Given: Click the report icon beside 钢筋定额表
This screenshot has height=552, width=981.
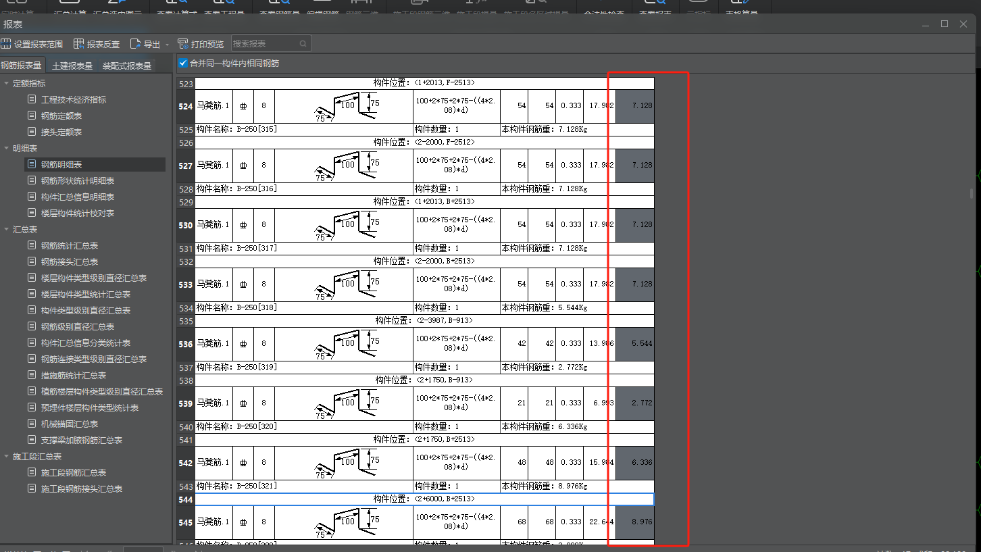Looking at the screenshot, I should click(31, 116).
